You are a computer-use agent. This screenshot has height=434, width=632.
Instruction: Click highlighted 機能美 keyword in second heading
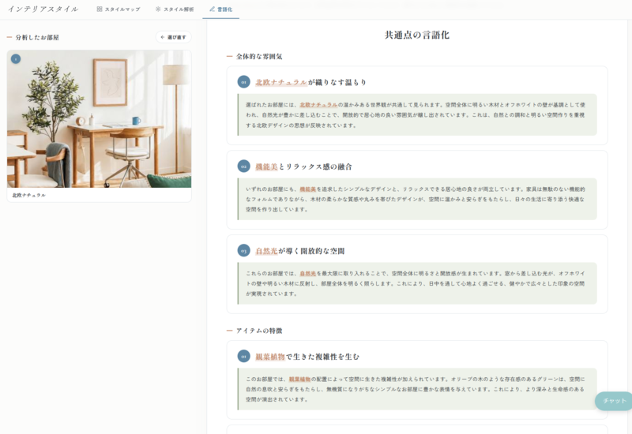[266, 166]
